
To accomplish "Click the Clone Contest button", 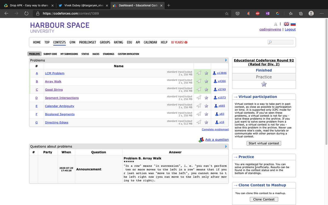I will point(264,199).
